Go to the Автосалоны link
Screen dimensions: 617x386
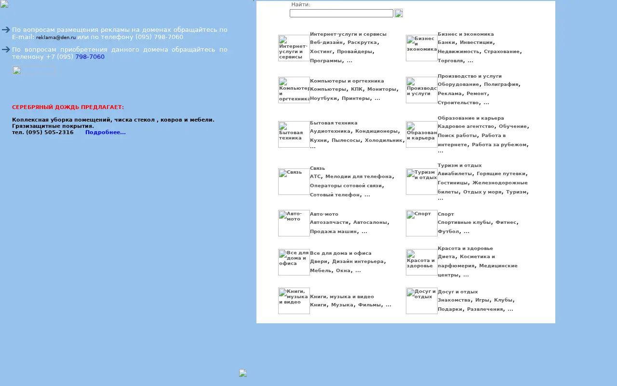click(370, 222)
